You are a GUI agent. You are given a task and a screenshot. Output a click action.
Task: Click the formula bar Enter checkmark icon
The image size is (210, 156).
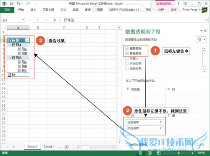pos(46,20)
